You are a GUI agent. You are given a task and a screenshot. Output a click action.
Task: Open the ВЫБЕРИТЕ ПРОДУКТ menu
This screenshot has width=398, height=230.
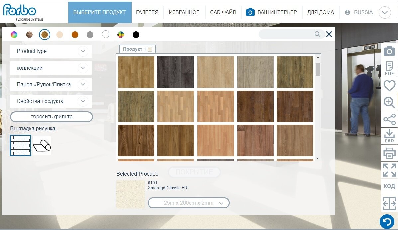click(100, 12)
